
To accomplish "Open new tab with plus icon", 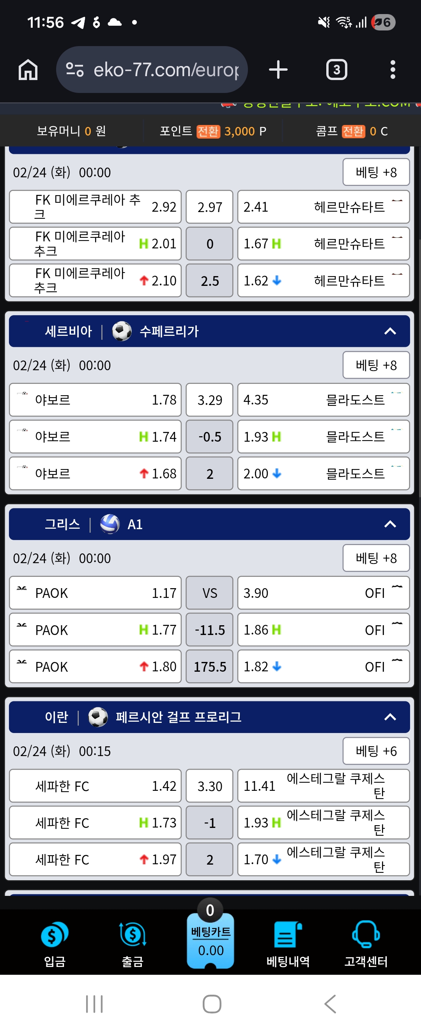I will tap(278, 70).
